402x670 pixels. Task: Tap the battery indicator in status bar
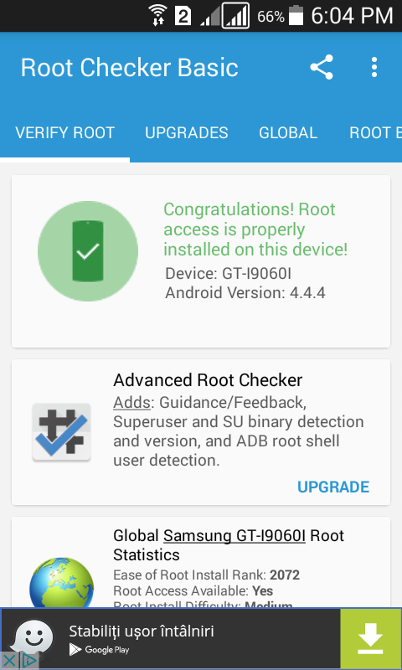click(296, 16)
